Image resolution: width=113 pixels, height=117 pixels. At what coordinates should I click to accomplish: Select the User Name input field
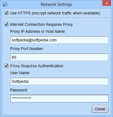tap(60, 81)
